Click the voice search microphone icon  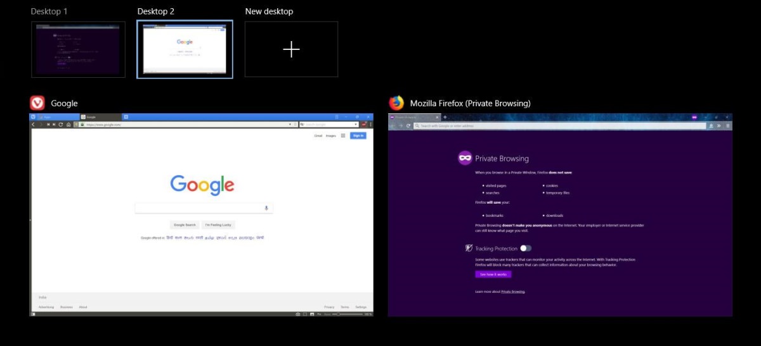coord(266,208)
